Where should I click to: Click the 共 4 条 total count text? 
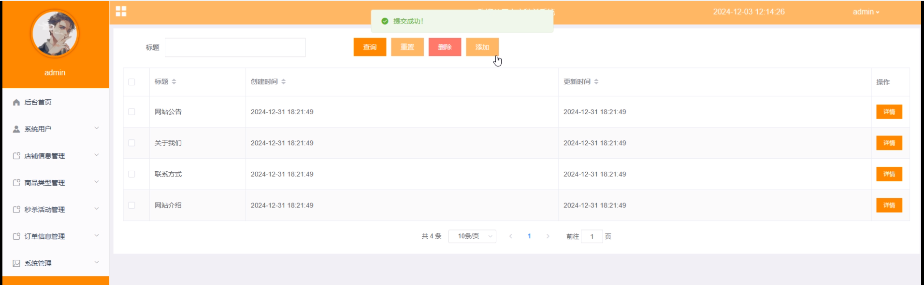tap(432, 236)
